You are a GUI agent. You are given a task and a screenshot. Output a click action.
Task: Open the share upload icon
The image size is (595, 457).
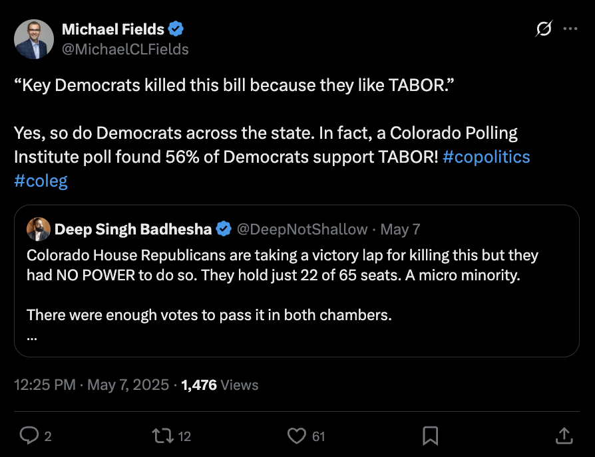[x=563, y=436]
